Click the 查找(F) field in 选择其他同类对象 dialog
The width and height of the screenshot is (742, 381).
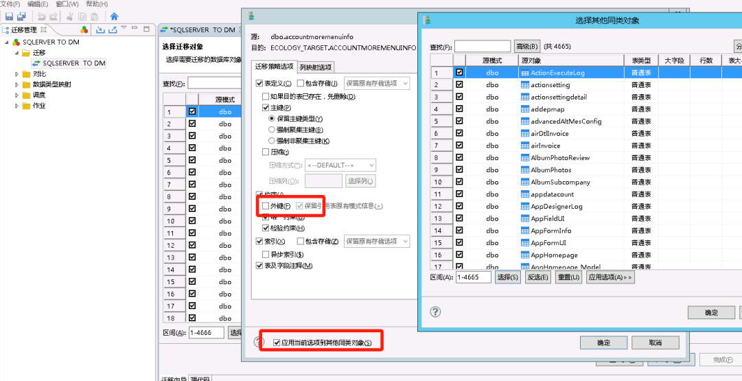tap(483, 47)
